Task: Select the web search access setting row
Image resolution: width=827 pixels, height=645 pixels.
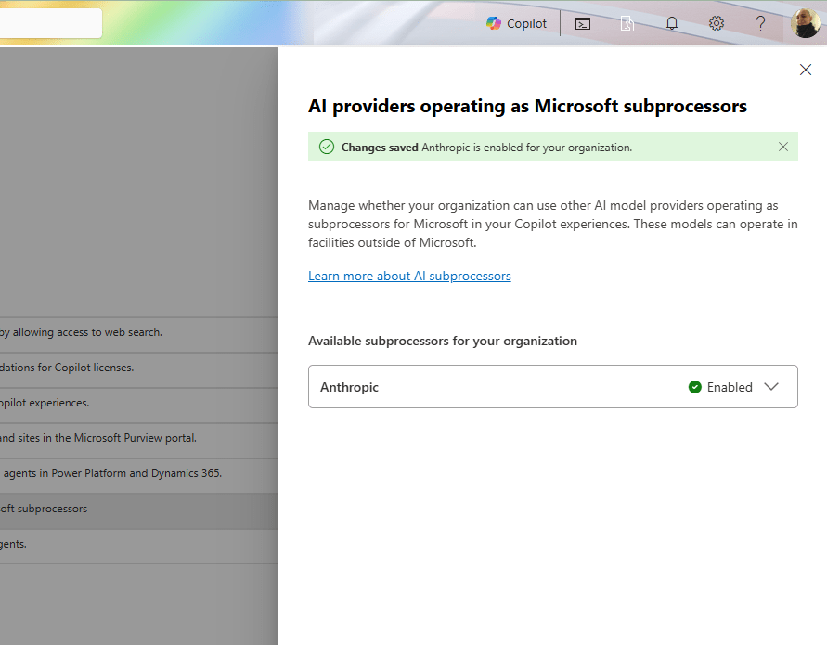Action: [x=84, y=332]
